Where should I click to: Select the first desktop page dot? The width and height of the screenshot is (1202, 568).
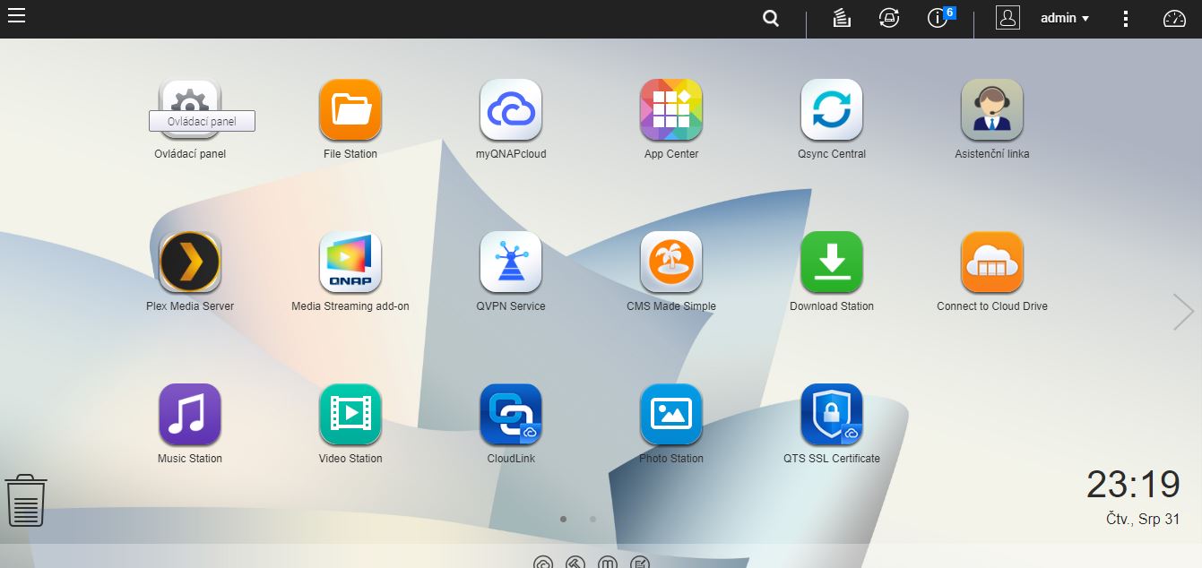point(563,519)
